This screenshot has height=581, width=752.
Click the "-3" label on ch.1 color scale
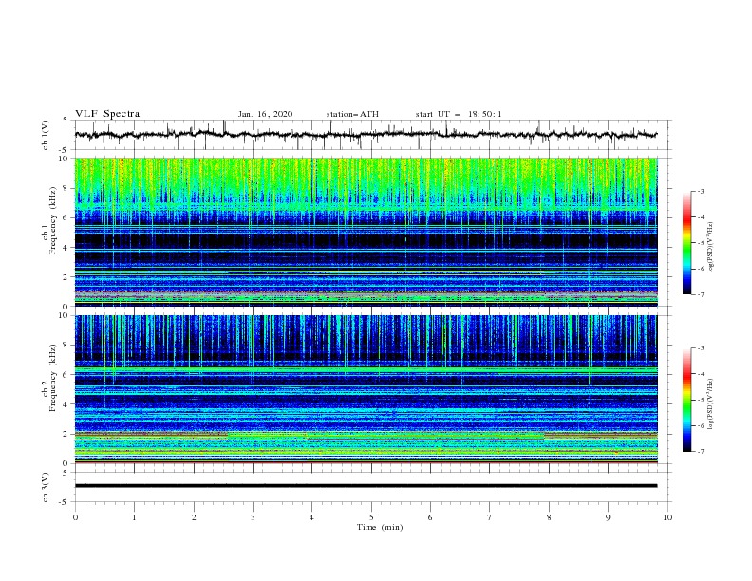coord(700,191)
